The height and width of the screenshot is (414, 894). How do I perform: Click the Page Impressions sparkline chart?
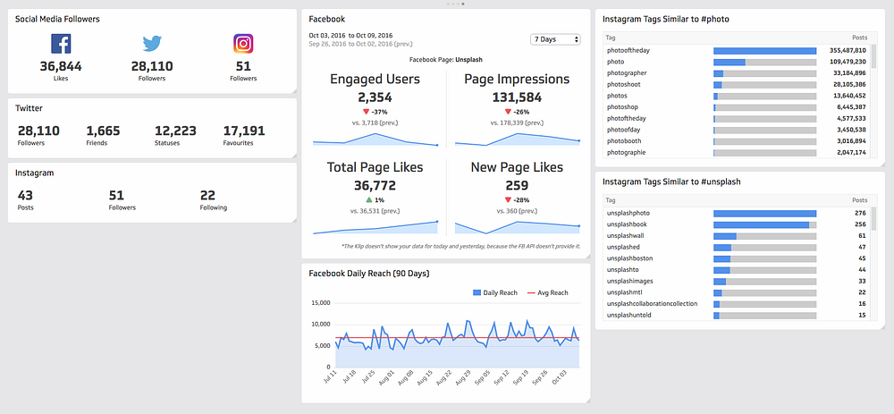tap(517, 139)
